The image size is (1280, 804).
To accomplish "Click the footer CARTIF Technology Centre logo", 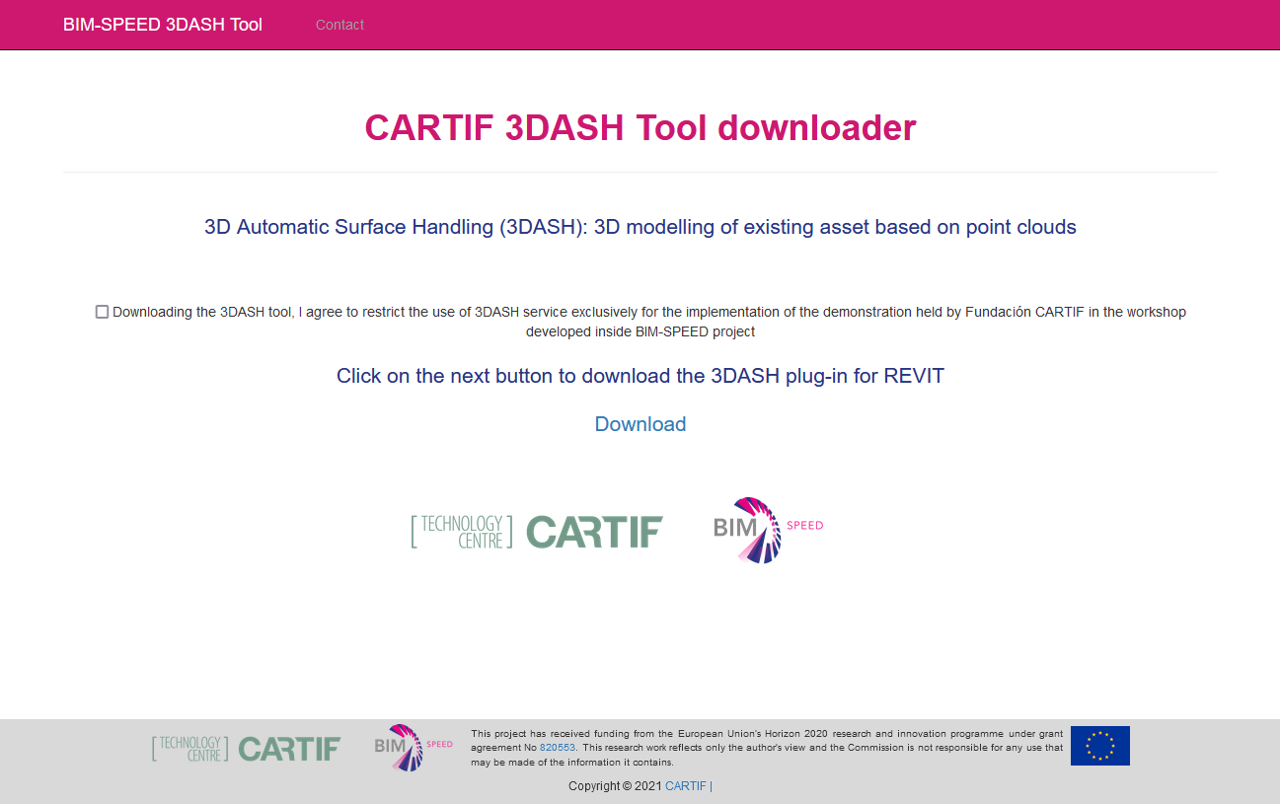I will [x=246, y=748].
